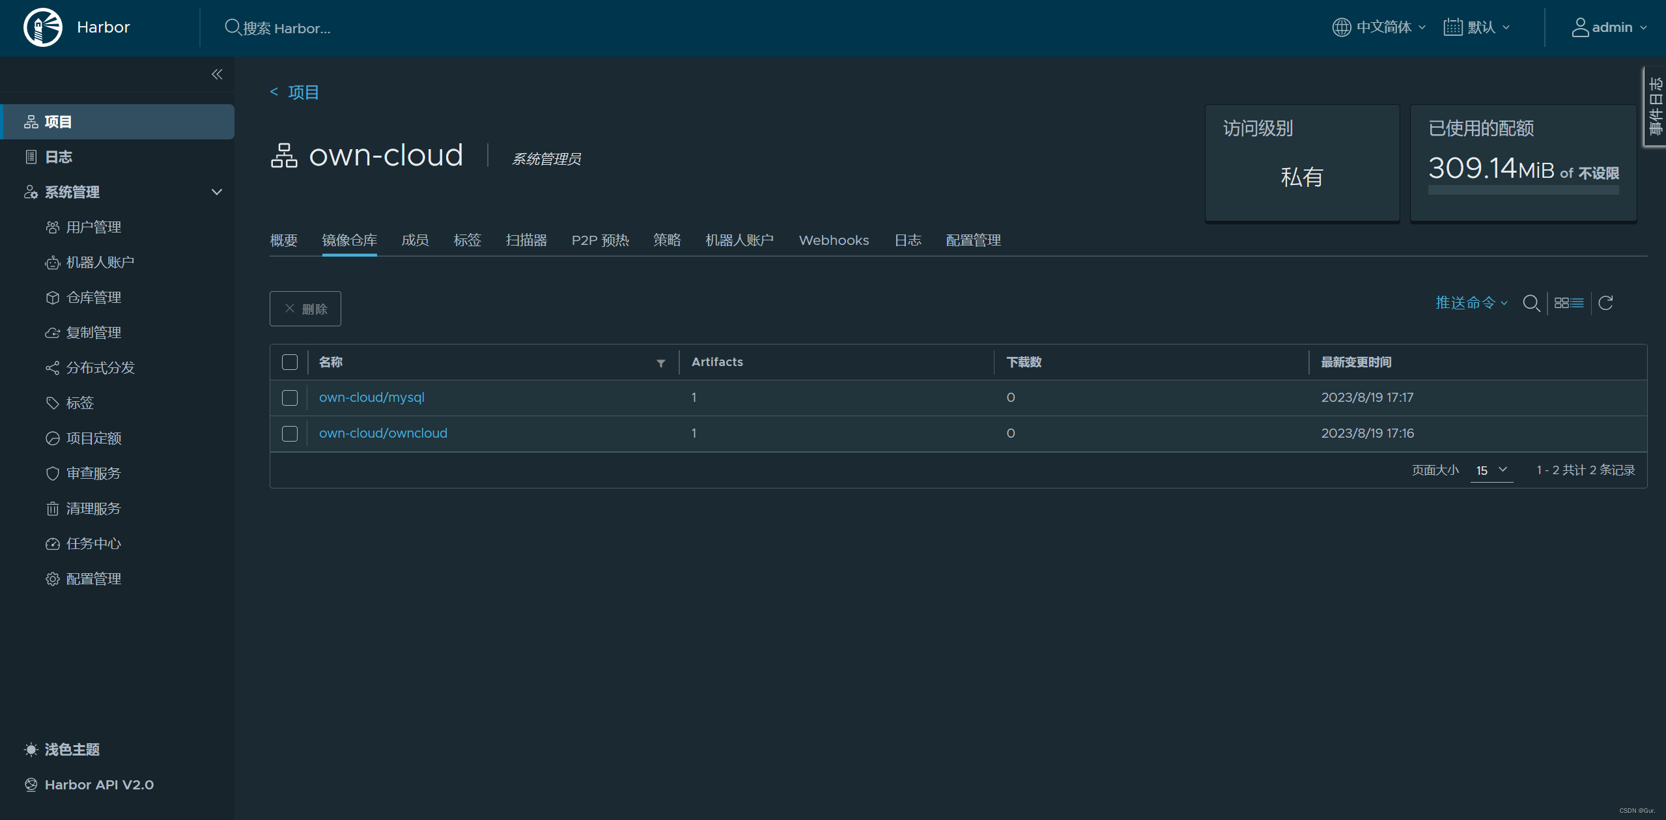Sort by the 最新变更时间 column header
This screenshot has height=820, width=1666.
pos(1356,362)
